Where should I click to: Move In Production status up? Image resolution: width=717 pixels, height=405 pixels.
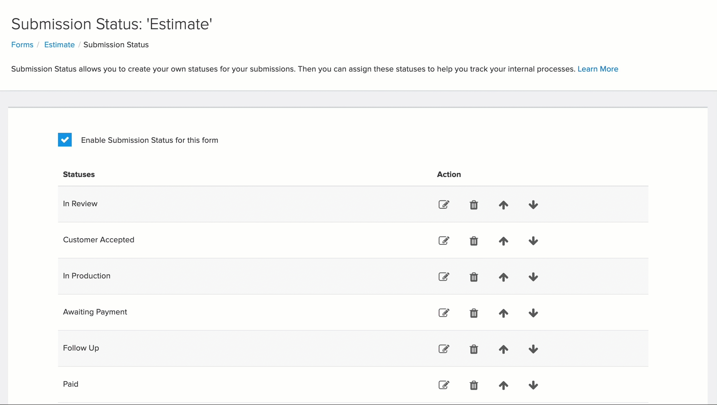point(503,277)
